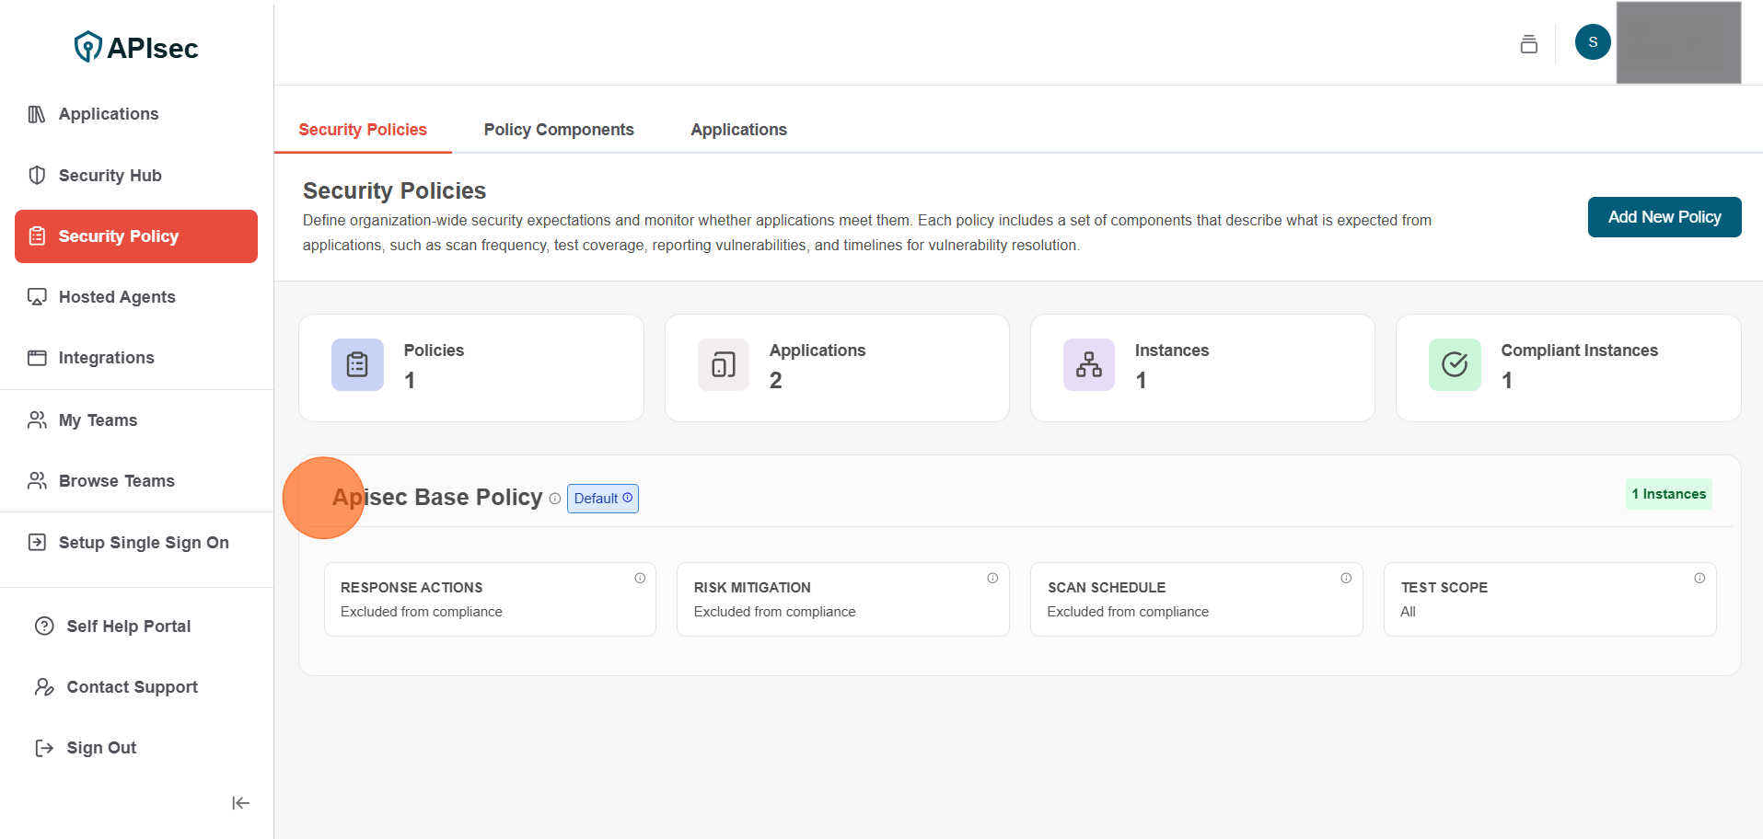This screenshot has width=1763, height=839.
Task: Open the stacked layers icon in header
Action: pyautogui.click(x=1528, y=43)
